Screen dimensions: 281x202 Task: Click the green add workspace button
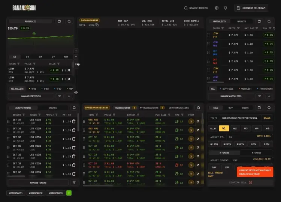click(x=69, y=193)
